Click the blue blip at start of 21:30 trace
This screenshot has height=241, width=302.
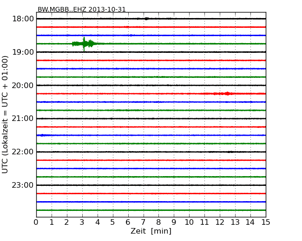42,135
